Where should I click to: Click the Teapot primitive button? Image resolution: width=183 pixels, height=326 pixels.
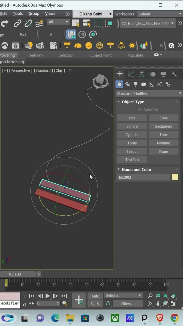(x=132, y=152)
